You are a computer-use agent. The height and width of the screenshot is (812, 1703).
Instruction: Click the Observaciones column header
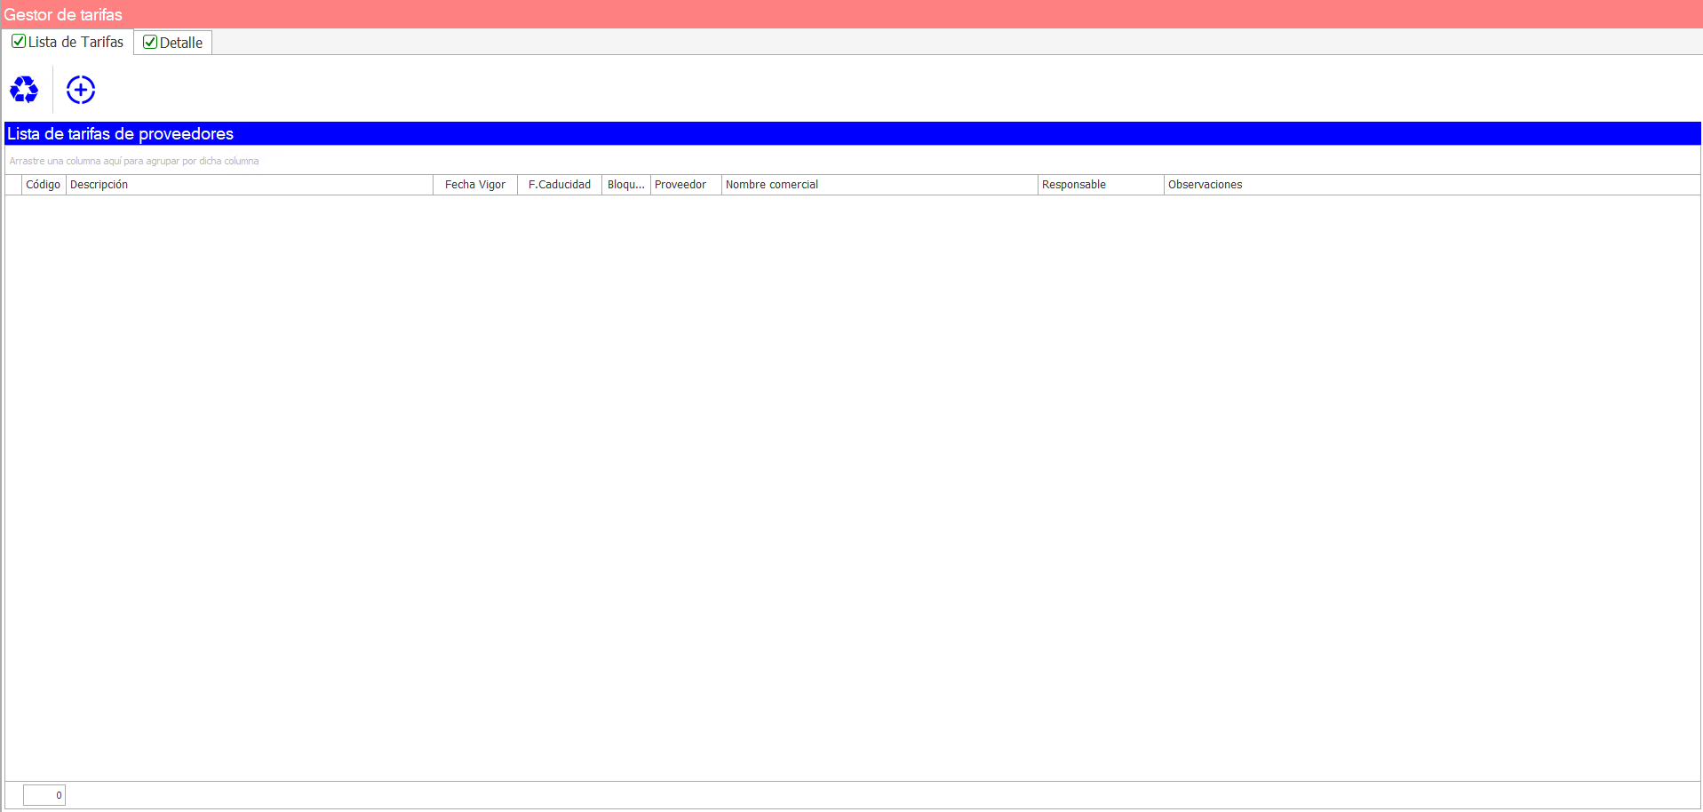pos(1430,185)
